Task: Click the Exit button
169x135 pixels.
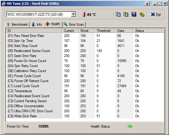Action: [156, 14]
